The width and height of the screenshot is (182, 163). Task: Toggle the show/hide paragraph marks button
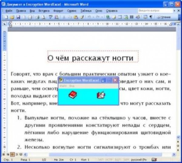(x=151, y=17)
